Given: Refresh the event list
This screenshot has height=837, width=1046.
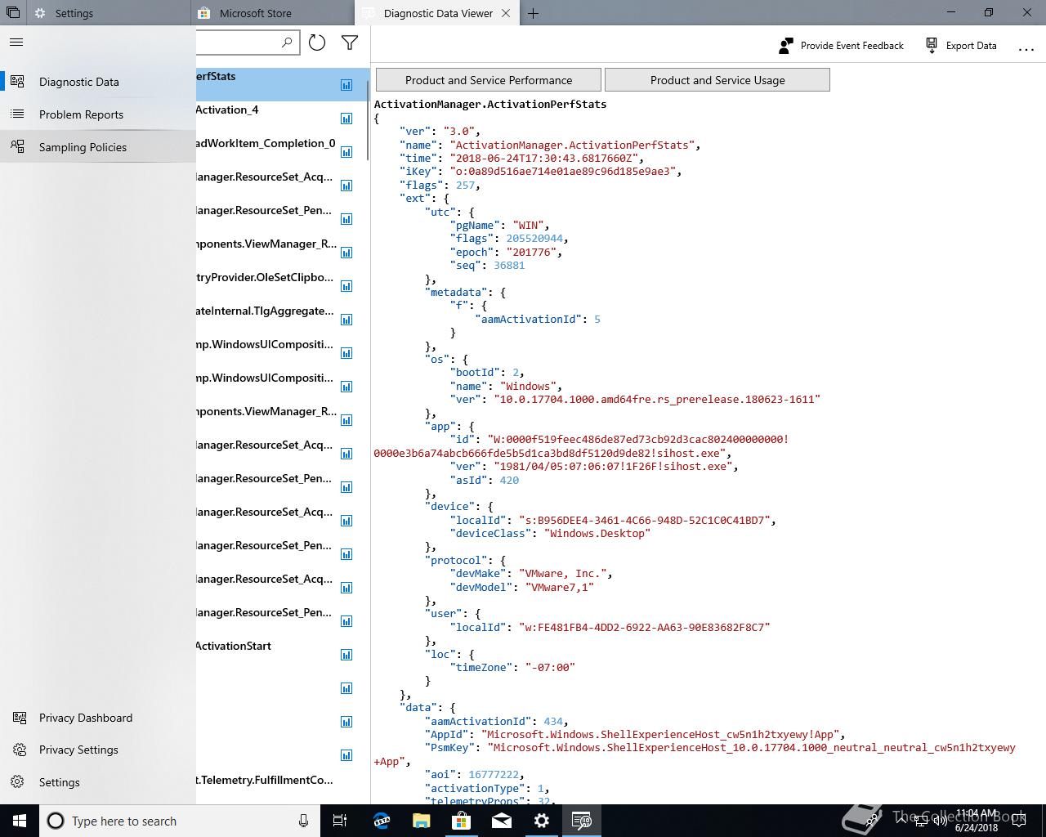Looking at the screenshot, I should pos(317,43).
